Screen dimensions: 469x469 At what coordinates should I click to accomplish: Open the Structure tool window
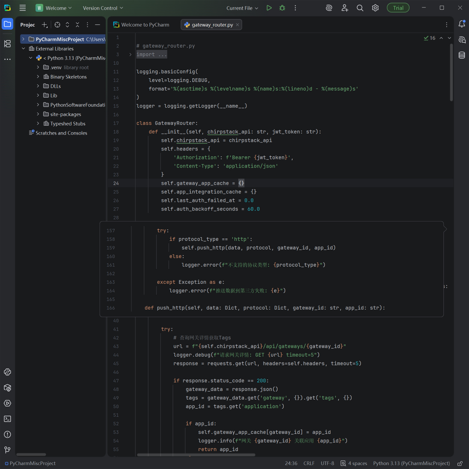7,44
